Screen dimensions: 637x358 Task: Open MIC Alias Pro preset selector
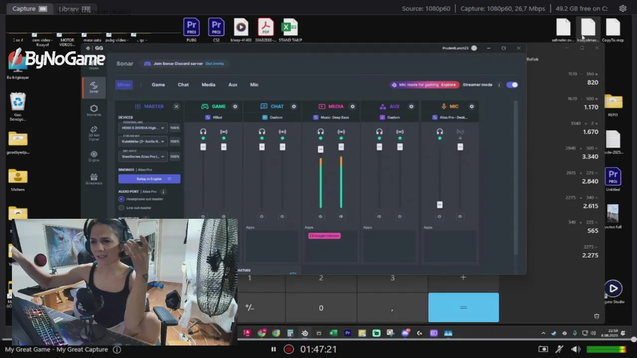[450, 117]
